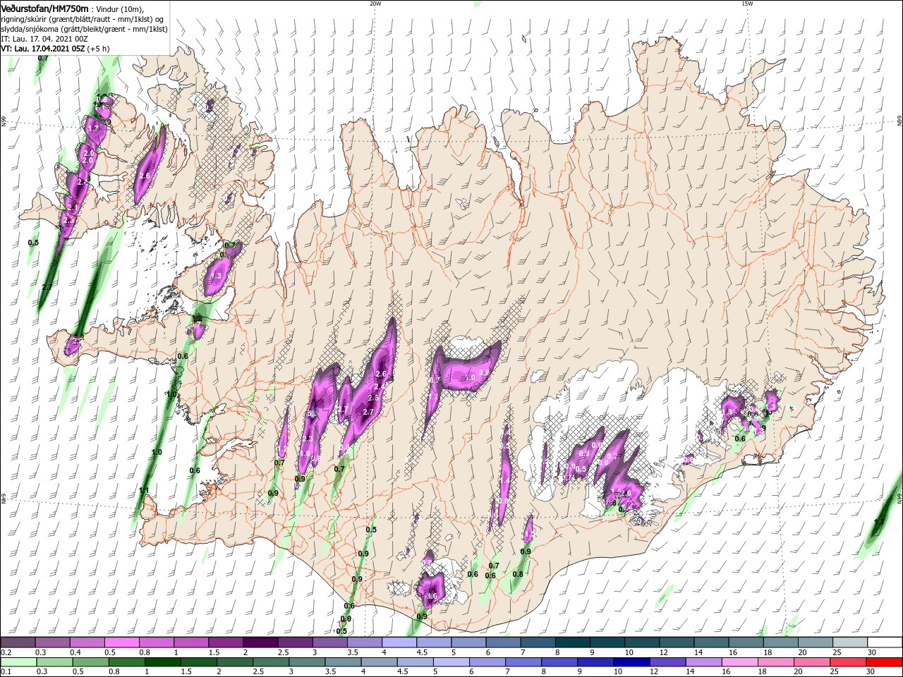
Task: Click the Veðurstofan/HM750m title text
Action: [45, 8]
